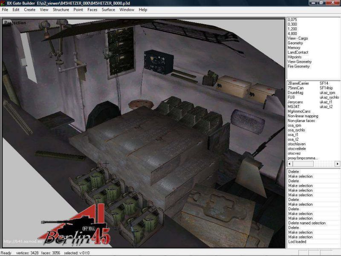
Task: Select the MgAmmoCans named selection
Action: [x=299, y=111]
